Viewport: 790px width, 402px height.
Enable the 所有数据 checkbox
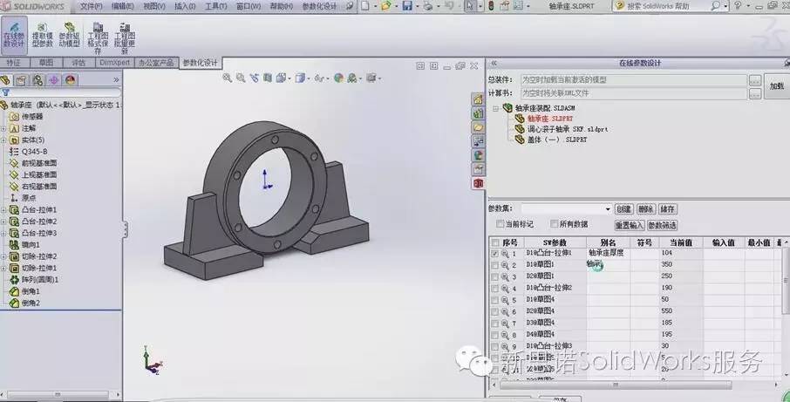(555, 223)
